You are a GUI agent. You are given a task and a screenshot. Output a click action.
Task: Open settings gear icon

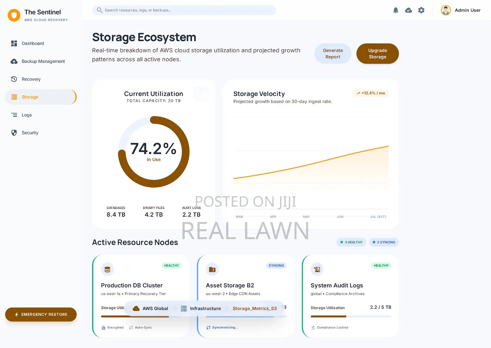(421, 10)
